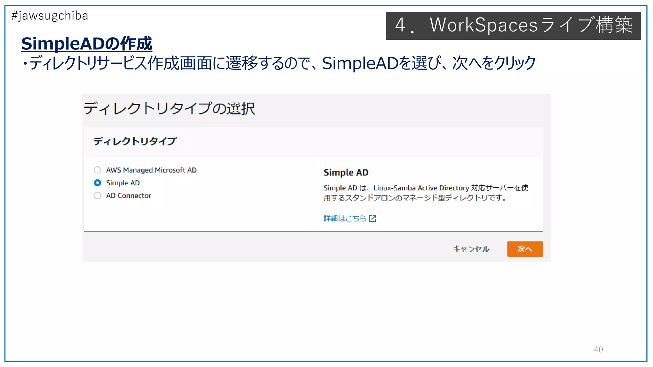The width and height of the screenshot is (653, 367).
Task: Click the キャンセル button
Action: (x=471, y=249)
